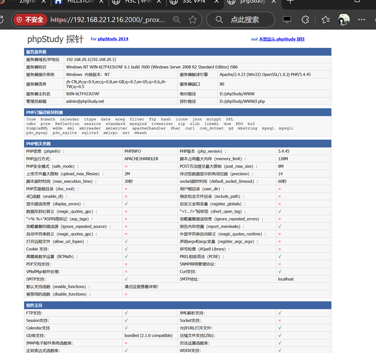Click default_socket_timeout value 60秒
Image resolution: width=376 pixels, height=353 pixels.
282,181
